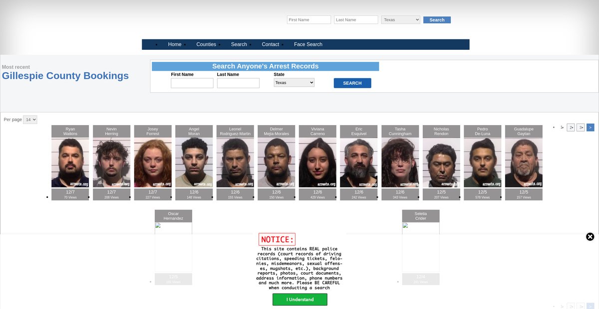This screenshot has height=309, width=599.
Task: Click the '429 Views' label
Action: (x=317, y=197)
